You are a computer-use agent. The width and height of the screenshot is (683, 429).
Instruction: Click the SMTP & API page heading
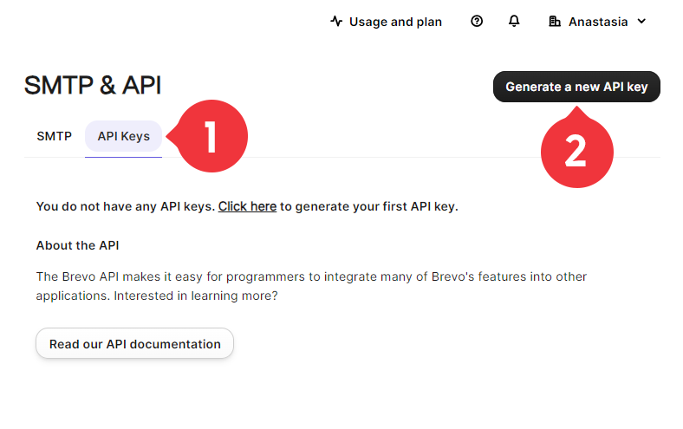tap(93, 85)
